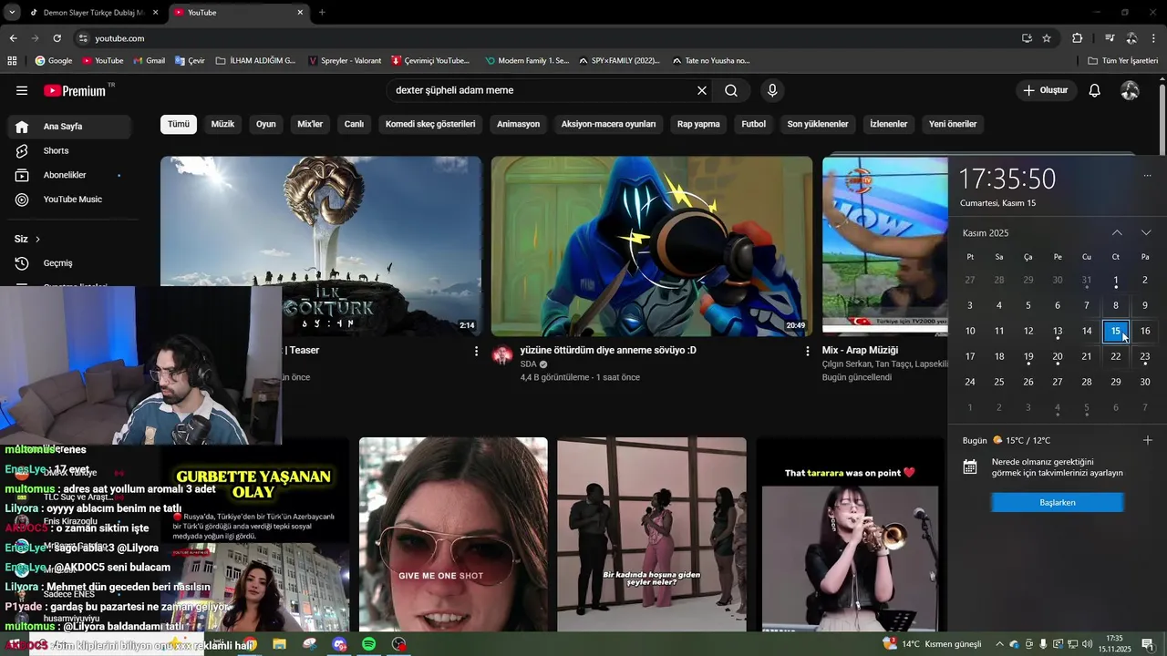Open the Gmail bookmark
1167x656 pixels.
point(150,61)
